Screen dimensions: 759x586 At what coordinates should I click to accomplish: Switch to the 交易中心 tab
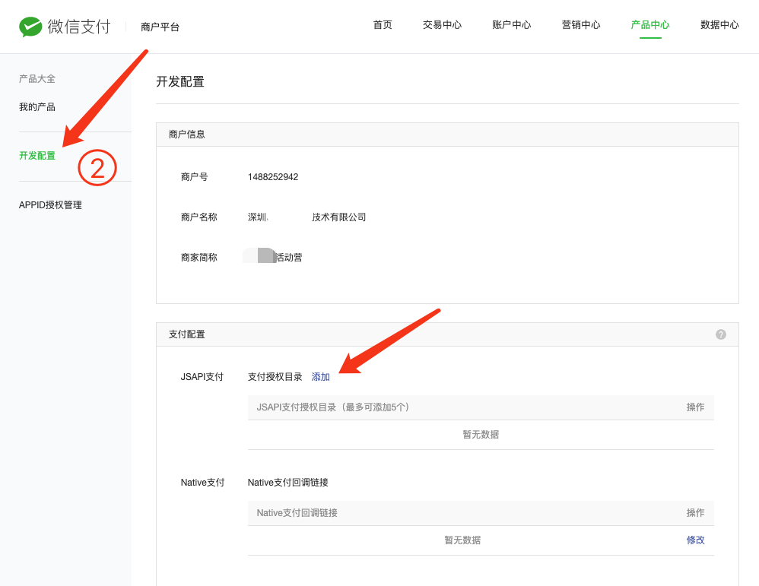442,25
